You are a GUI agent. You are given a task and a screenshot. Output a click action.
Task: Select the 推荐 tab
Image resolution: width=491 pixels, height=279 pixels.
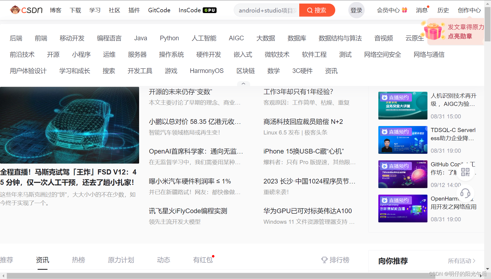tap(7, 260)
